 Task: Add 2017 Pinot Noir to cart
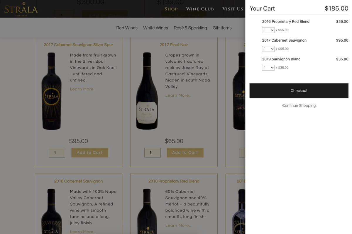[x=185, y=152]
